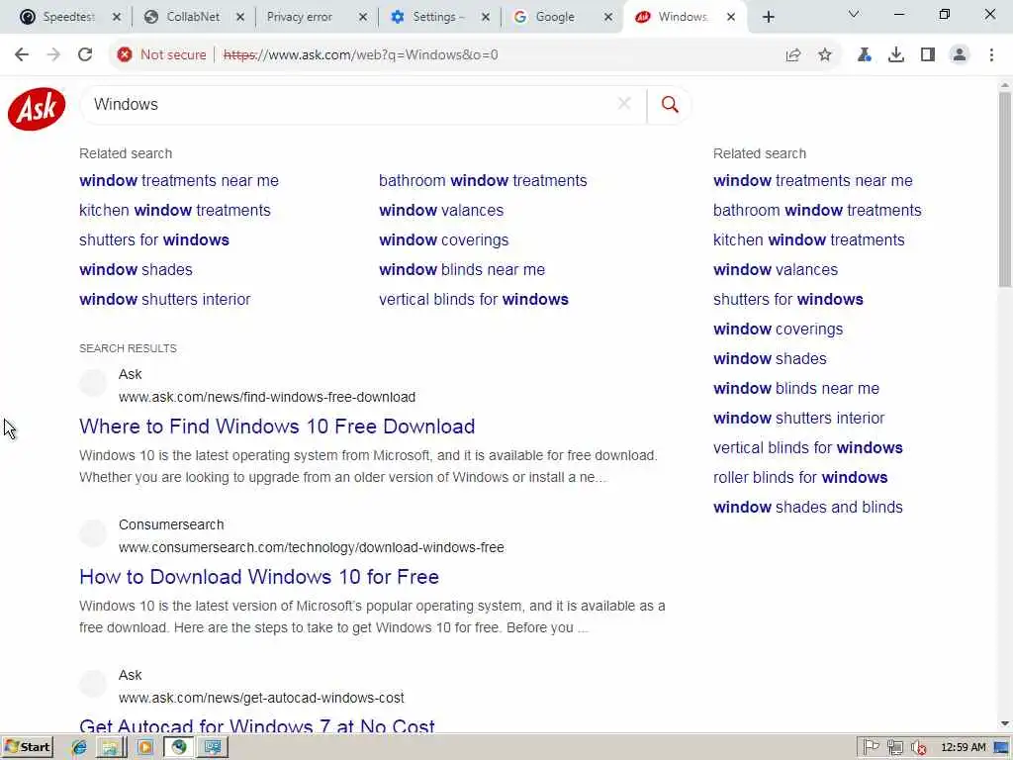This screenshot has width=1013, height=760.
Task: Open Where to Find Windows 10 Free Download
Action: click(x=277, y=427)
